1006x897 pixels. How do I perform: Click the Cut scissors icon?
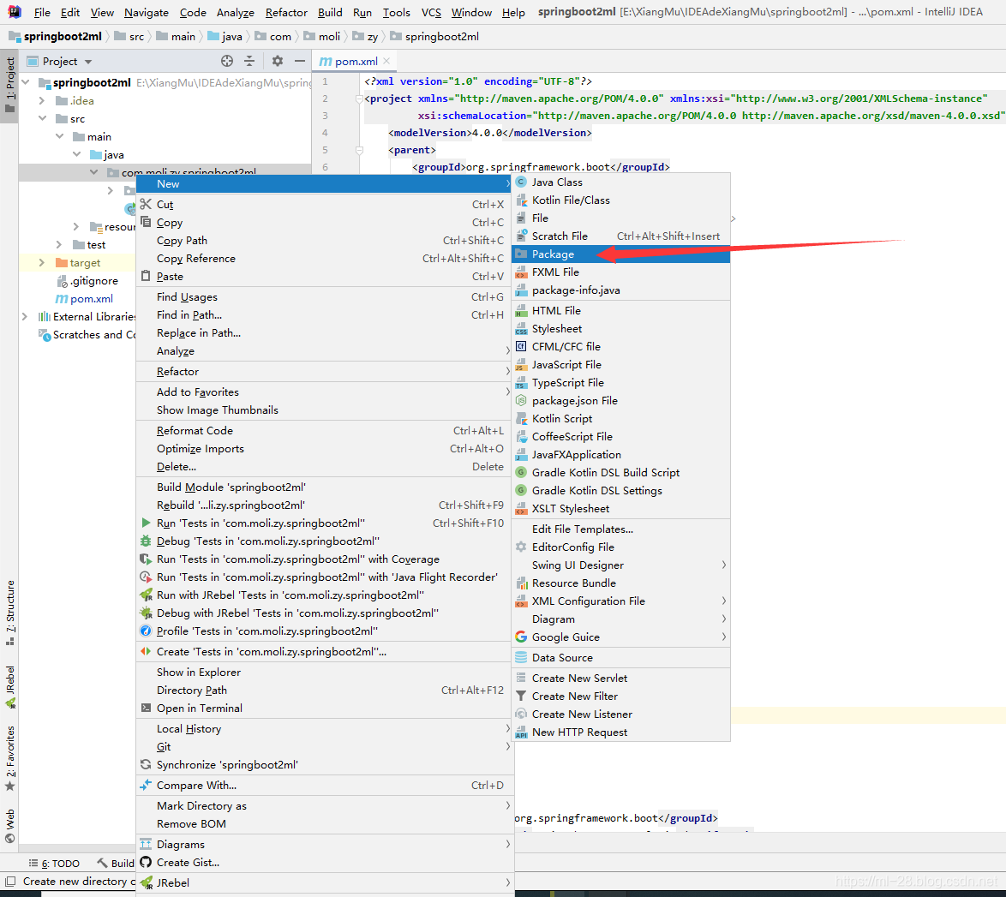(x=147, y=204)
